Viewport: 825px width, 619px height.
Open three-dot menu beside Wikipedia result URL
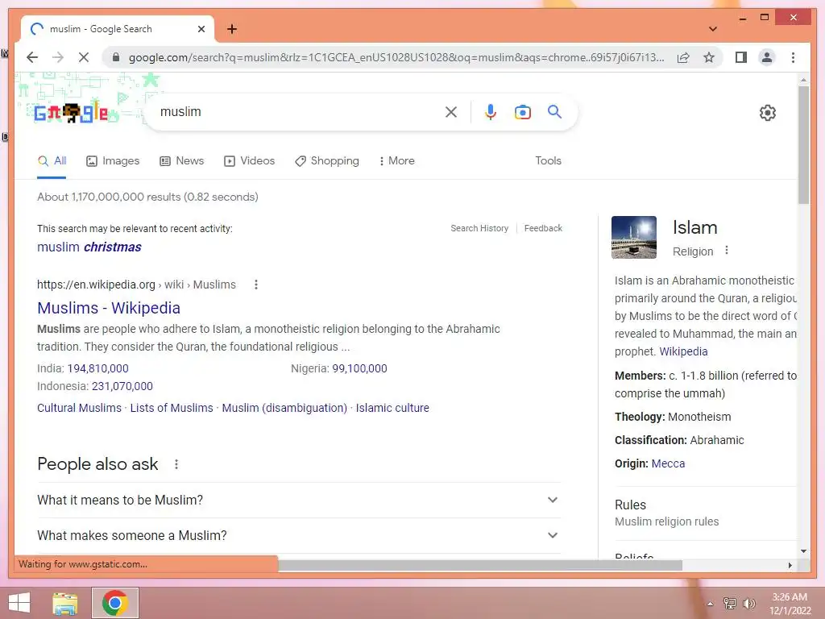coord(256,285)
